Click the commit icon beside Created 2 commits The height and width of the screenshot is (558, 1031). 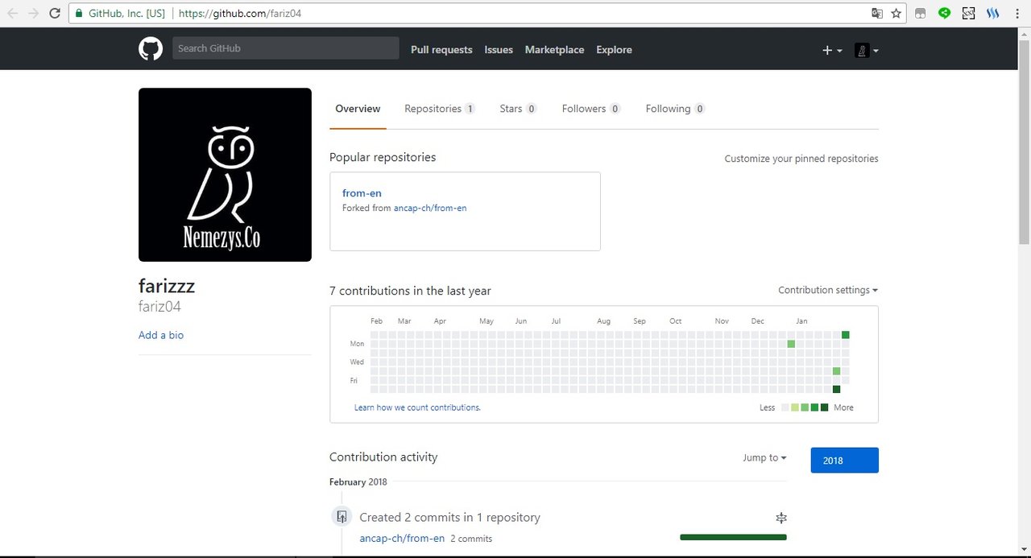point(342,517)
